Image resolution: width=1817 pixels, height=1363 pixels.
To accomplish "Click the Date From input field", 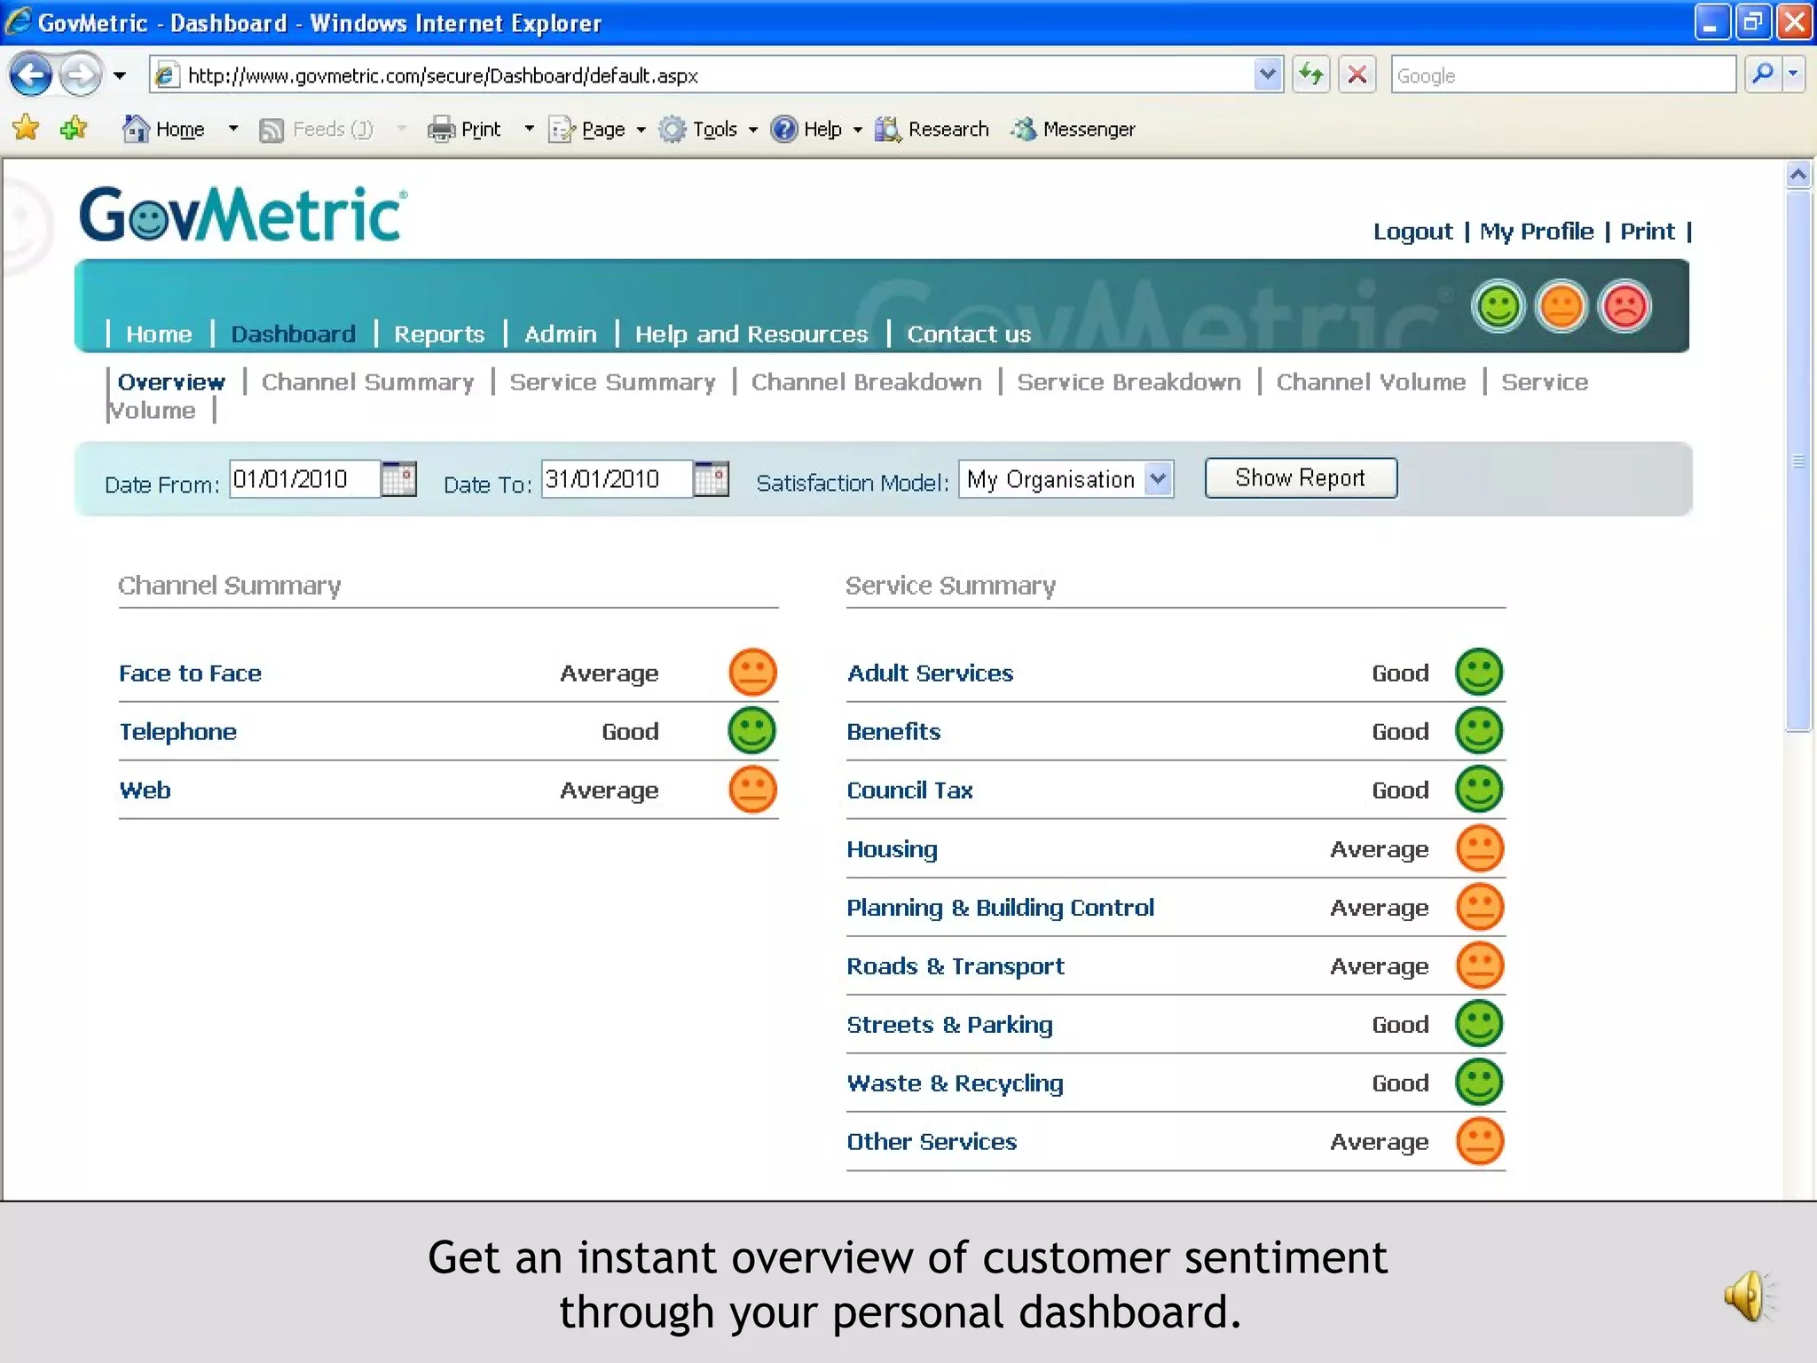I will [303, 479].
